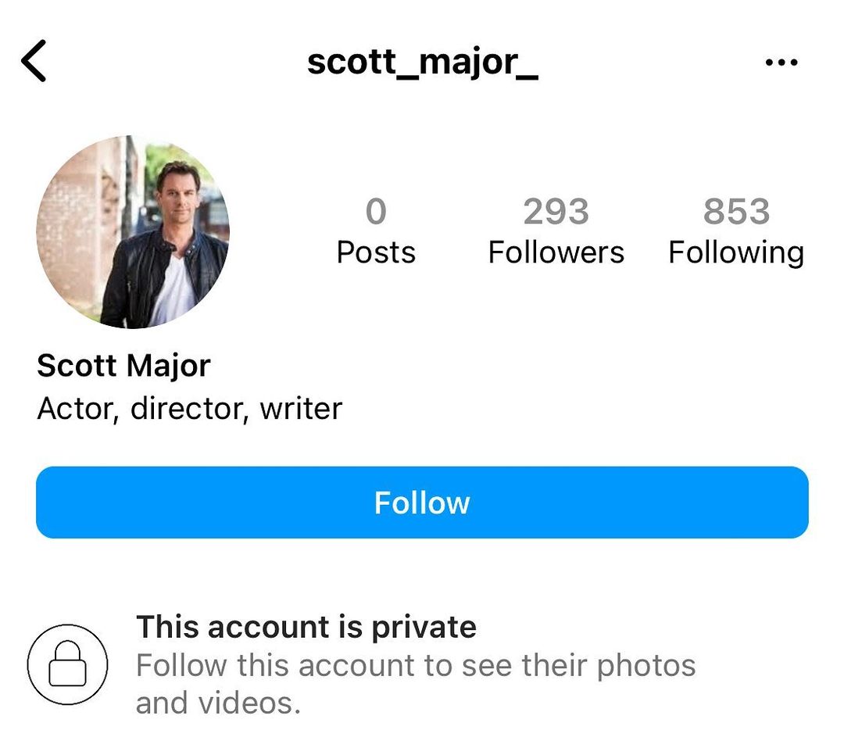Screen dimensions: 844x730
Task: Tap the Scott Major display name
Action: 123,366
